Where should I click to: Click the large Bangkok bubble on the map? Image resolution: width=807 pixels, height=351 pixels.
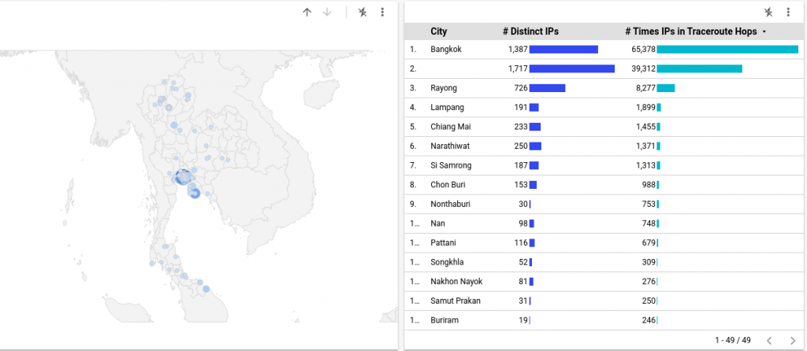pos(182,177)
